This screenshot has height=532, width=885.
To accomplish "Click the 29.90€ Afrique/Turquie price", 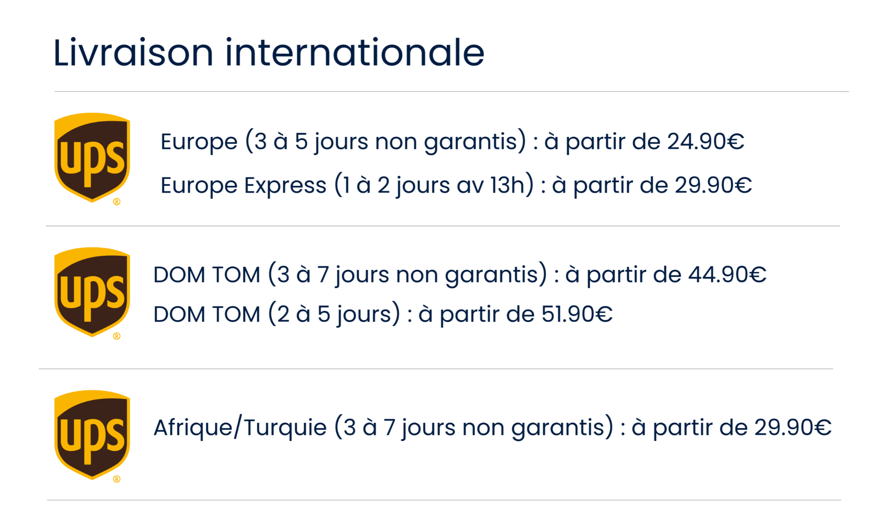I will point(793,427).
